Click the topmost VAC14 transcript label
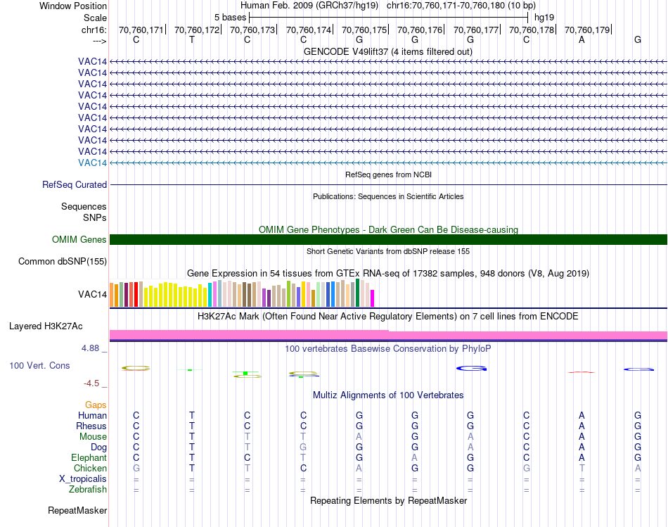 [x=92, y=61]
